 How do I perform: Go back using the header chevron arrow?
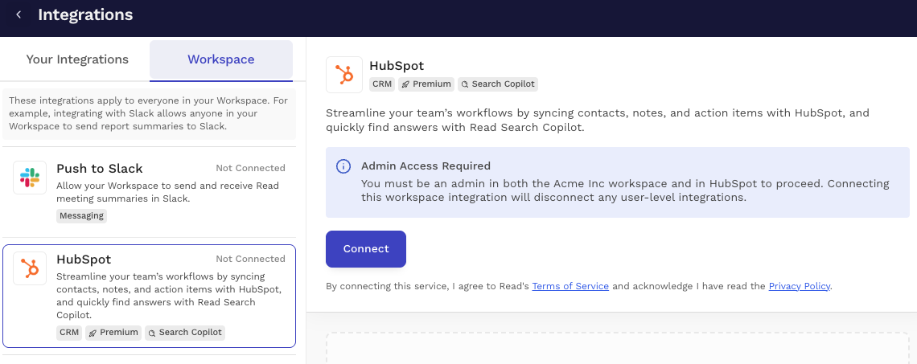pos(19,14)
